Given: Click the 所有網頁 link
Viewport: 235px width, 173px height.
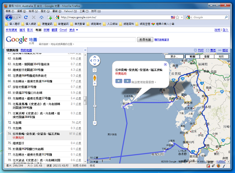Looking at the screenshot, I should point(11,30).
